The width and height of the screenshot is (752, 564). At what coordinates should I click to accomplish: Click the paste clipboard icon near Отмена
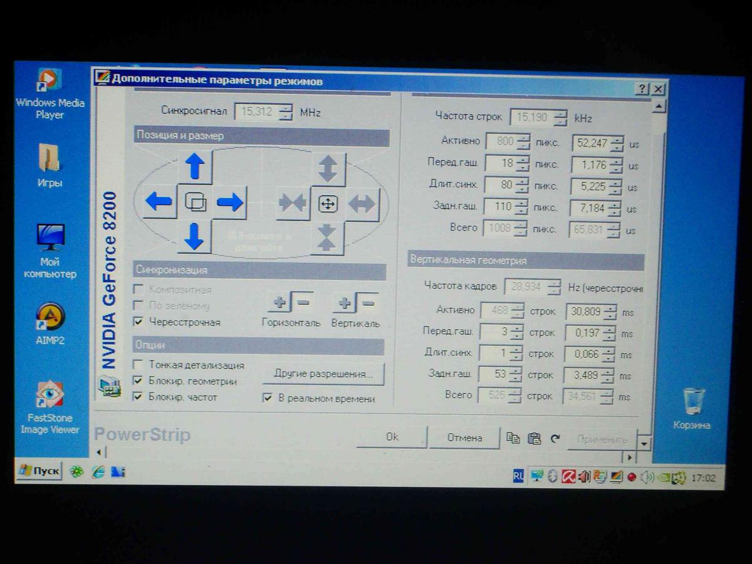click(534, 438)
